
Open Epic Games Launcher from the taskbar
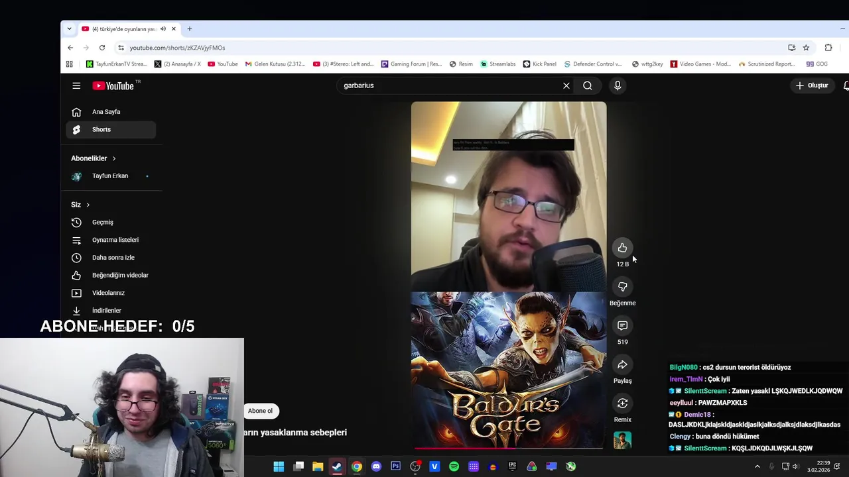[512, 466]
